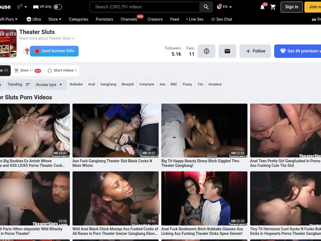Open the notifications bell
The image size is (321, 241).
262,7
